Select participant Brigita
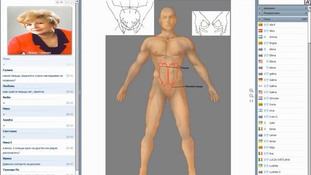This screenshot has height=175, width=311. pos(273,43)
